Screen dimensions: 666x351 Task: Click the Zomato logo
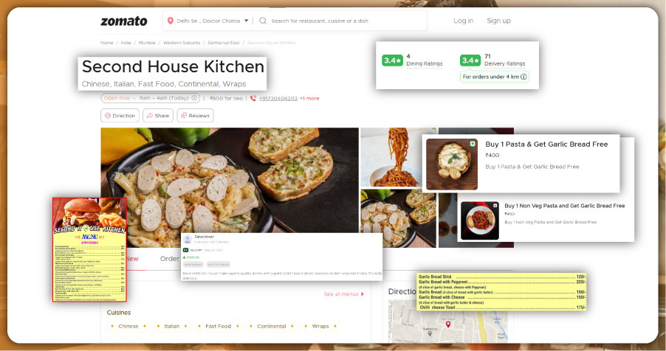click(x=123, y=21)
